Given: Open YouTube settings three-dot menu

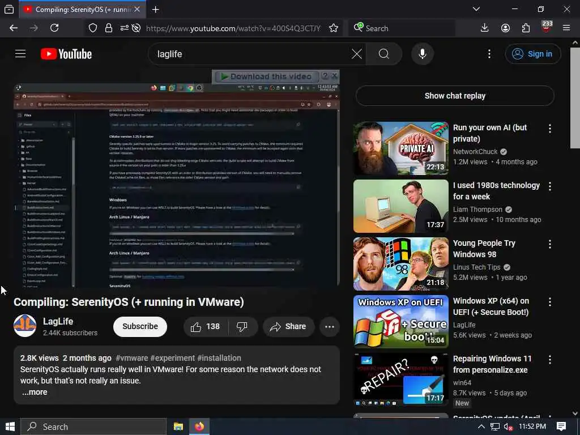Looking at the screenshot, I should [x=489, y=54].
